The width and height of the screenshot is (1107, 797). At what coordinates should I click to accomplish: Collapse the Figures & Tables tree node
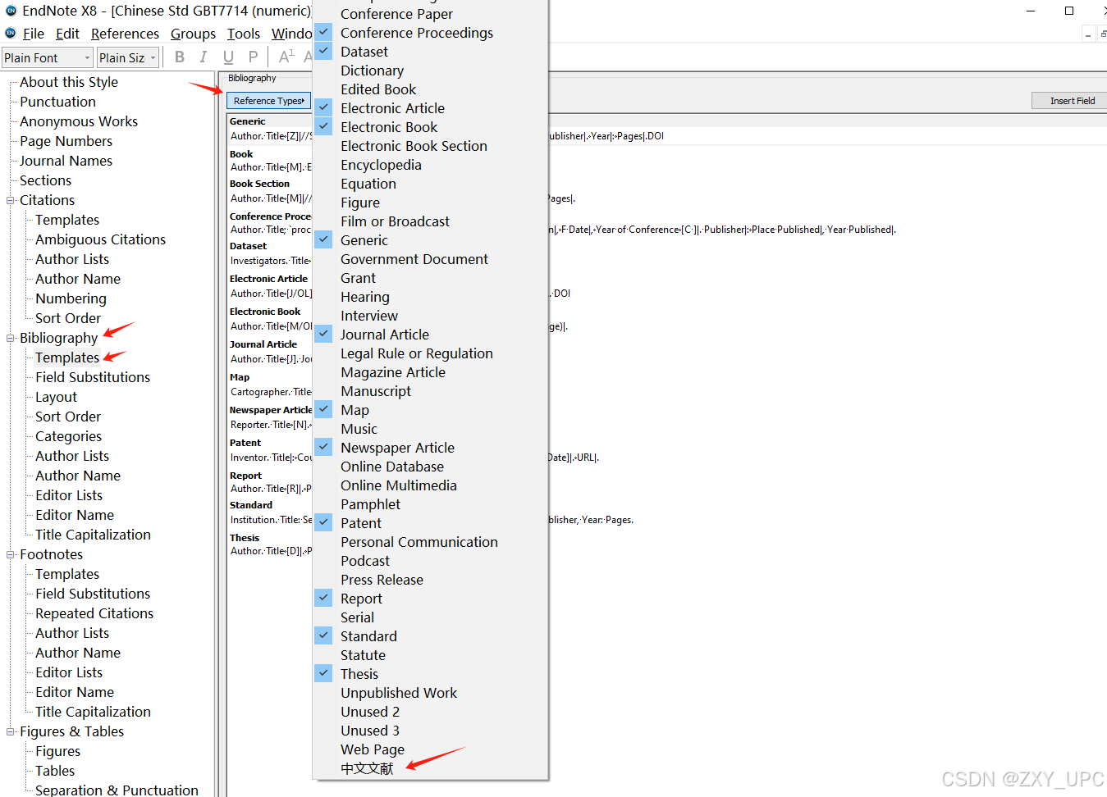pos(11,731)
